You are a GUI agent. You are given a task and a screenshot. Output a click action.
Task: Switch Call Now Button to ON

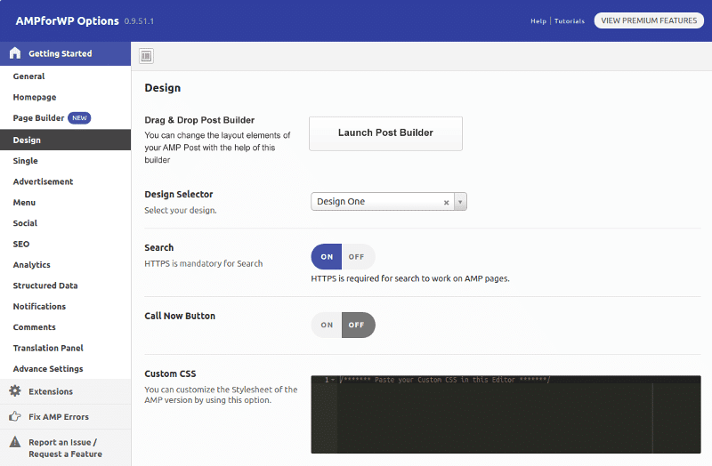[x=327, y=325]
